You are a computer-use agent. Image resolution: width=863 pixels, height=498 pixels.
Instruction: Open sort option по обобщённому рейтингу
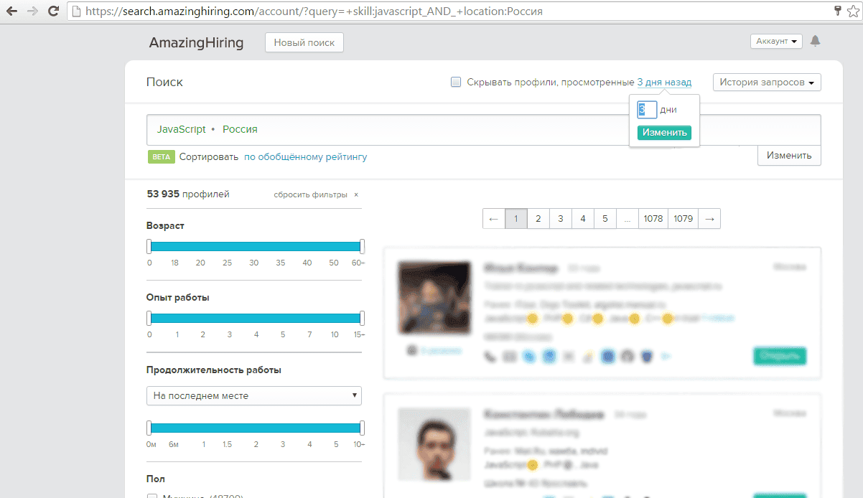pyautogui.click(x=306, y=156)
